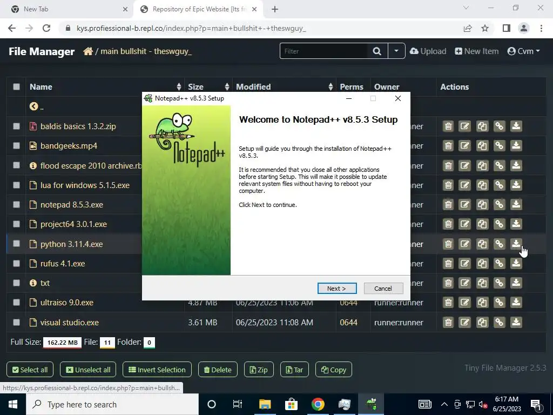Cancel the Notepad++ v8.5.3 setup
The height and width of the screenshot is (415, 553).
pos(383,289)
